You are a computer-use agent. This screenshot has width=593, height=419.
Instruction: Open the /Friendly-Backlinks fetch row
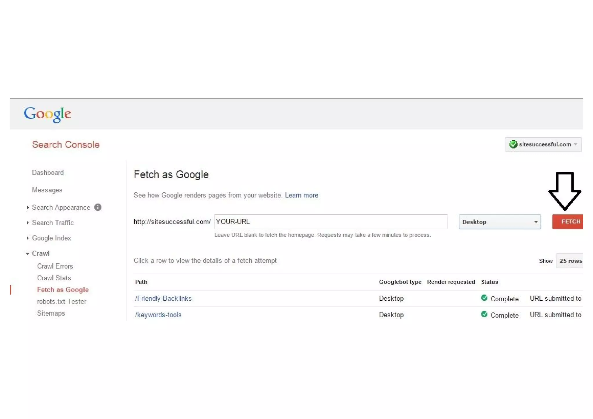[163, 298]
